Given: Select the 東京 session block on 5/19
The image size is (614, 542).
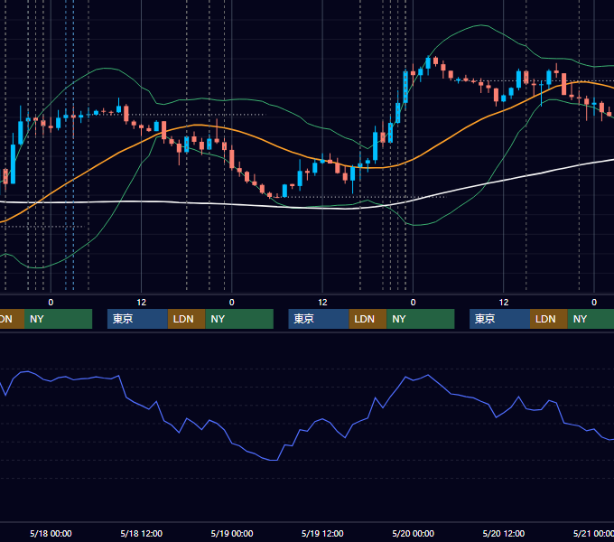Looking at the screenshot, I should pos(319,319).
